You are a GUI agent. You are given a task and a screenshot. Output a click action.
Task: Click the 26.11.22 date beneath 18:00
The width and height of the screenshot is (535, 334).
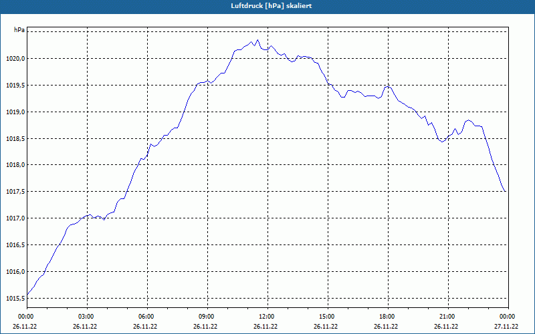pos(386,326)
